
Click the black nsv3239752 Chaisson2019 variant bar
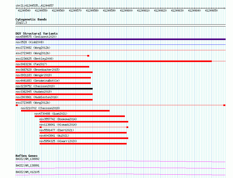pyautogui.click(x=54, y=89)
